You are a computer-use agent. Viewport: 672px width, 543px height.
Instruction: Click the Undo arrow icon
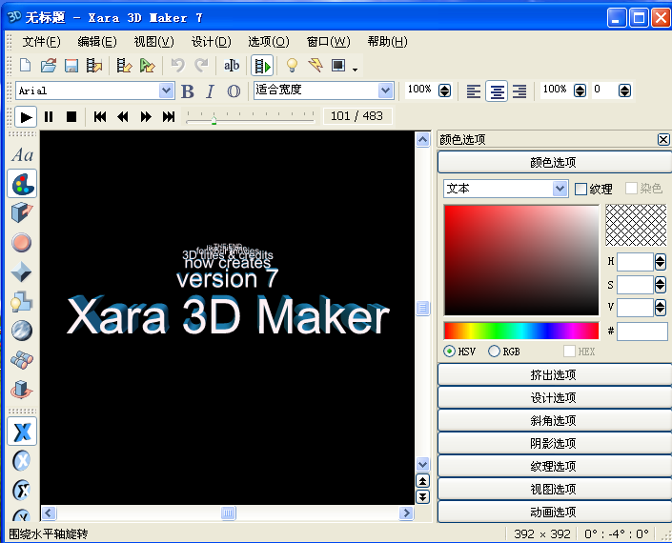[x=177, y=66]
